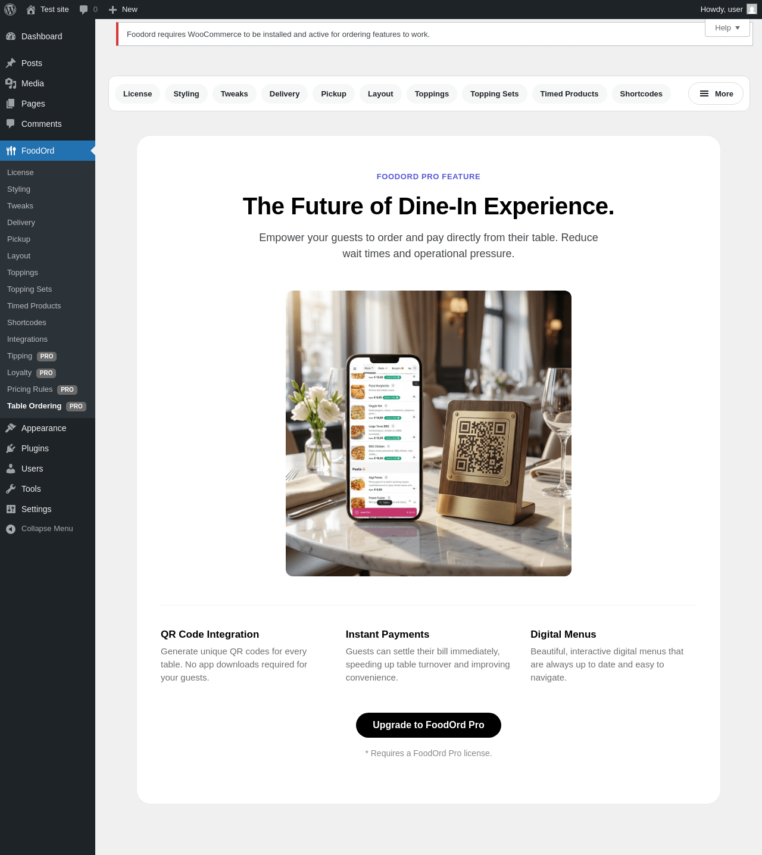The height and width of the screenshot is (855, 762).
Task: Click the Settings sliders icon
Action: point(11,509)
